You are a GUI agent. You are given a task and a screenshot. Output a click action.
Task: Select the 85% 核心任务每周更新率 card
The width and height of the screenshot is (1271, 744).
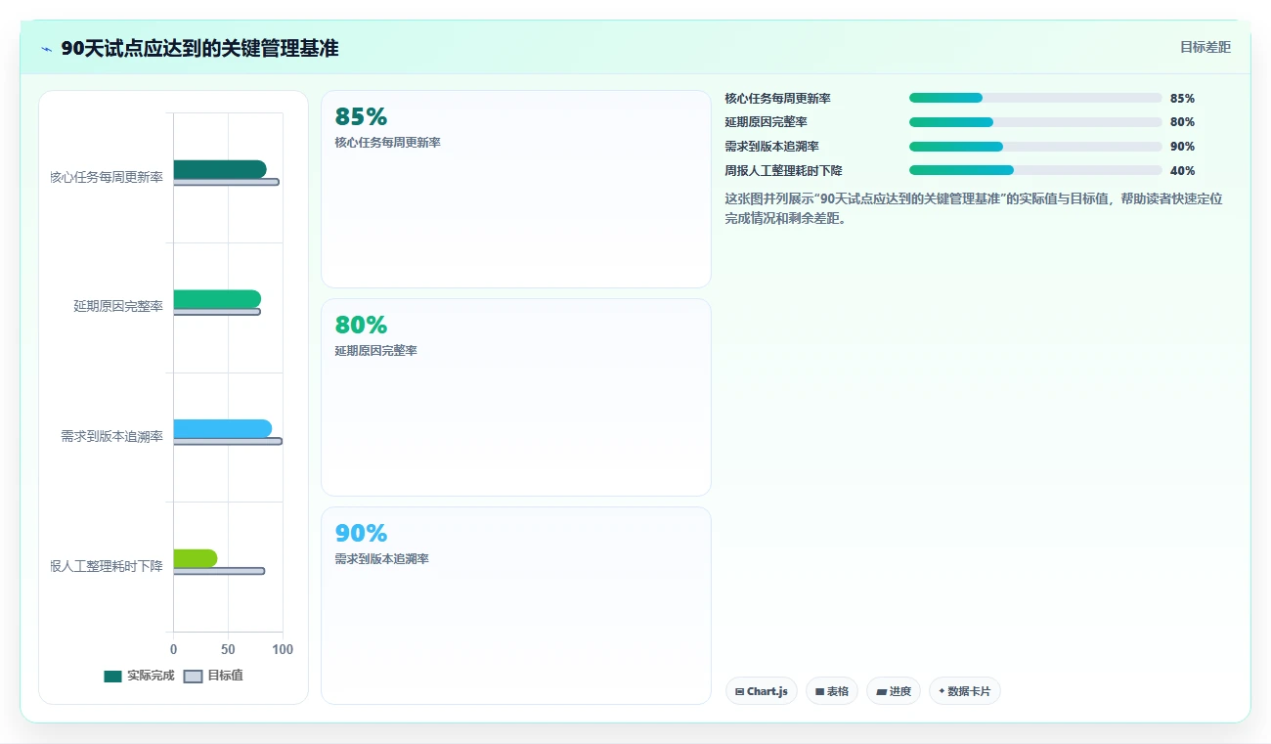pyautogui.click(x=516, y=189)
